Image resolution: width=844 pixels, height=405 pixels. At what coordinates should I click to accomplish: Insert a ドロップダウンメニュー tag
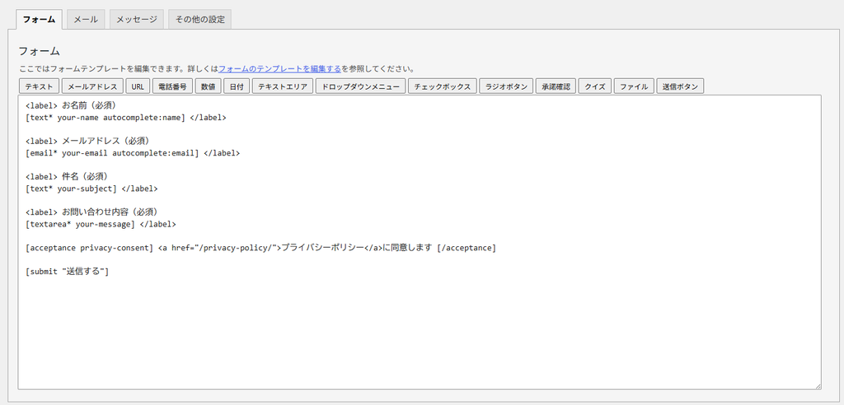(x=360, y=86)
